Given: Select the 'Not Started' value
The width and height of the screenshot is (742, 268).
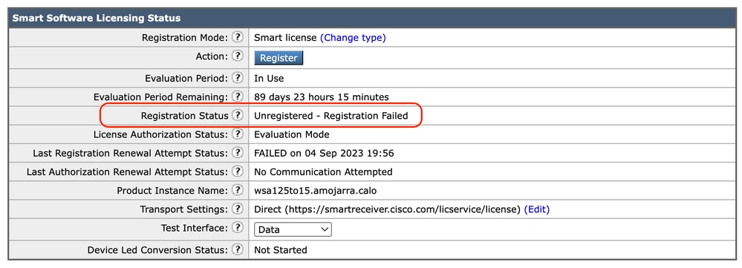Looking at the screenshot, I should pyautogui.click(x=281, y=250).
